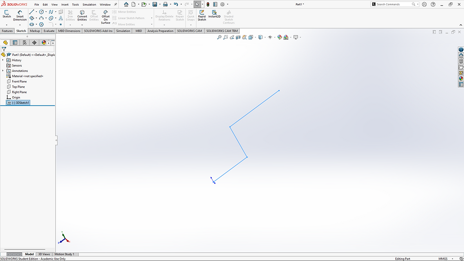The height and width of the screenshot is (261, 464).
Task: Open the Options gear icon
Action: click(223, 4)
